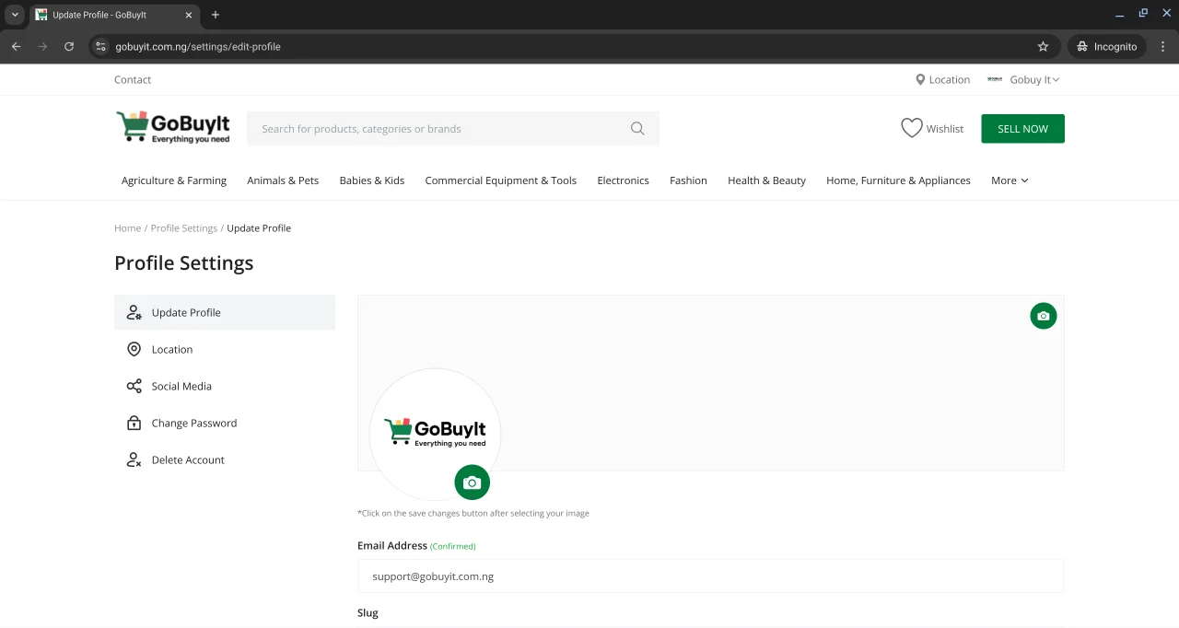Viewport: 1179px width, 628px height.
Task: Click into the Email Address field
Action: pyautogui.click(x=710, y=576)
